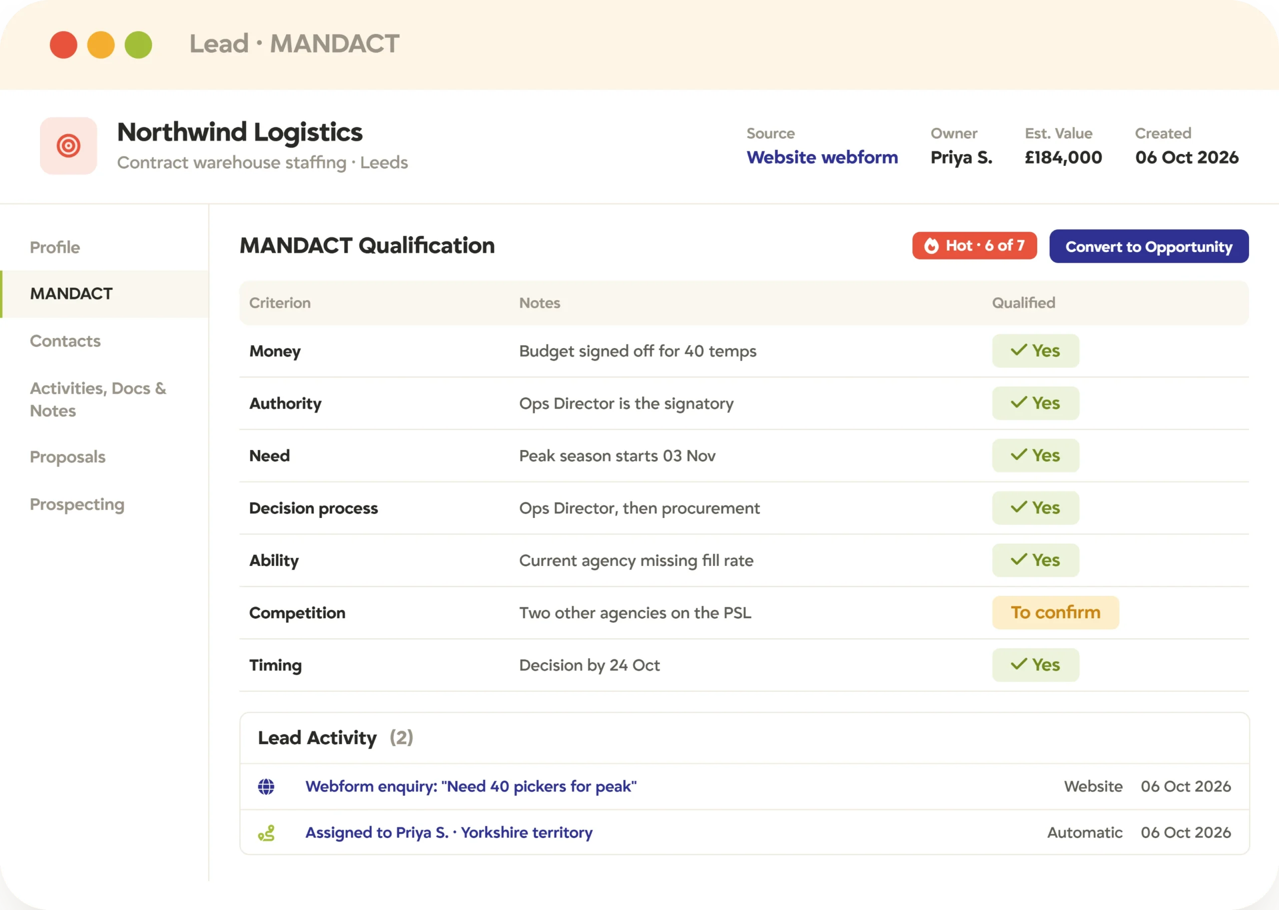
Task: Select note 'Peak season starts 03 Nov'
Action: 617,455
